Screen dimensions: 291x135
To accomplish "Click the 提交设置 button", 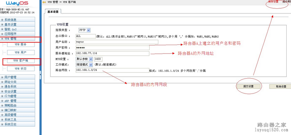I will coord(248,87).
